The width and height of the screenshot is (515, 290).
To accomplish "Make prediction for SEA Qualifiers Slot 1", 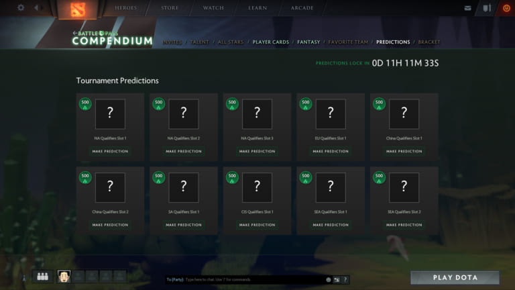I will [331, 225].
